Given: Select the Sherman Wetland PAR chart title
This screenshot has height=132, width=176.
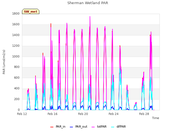Looking at the screenshot, I should (x=88, y=3).
